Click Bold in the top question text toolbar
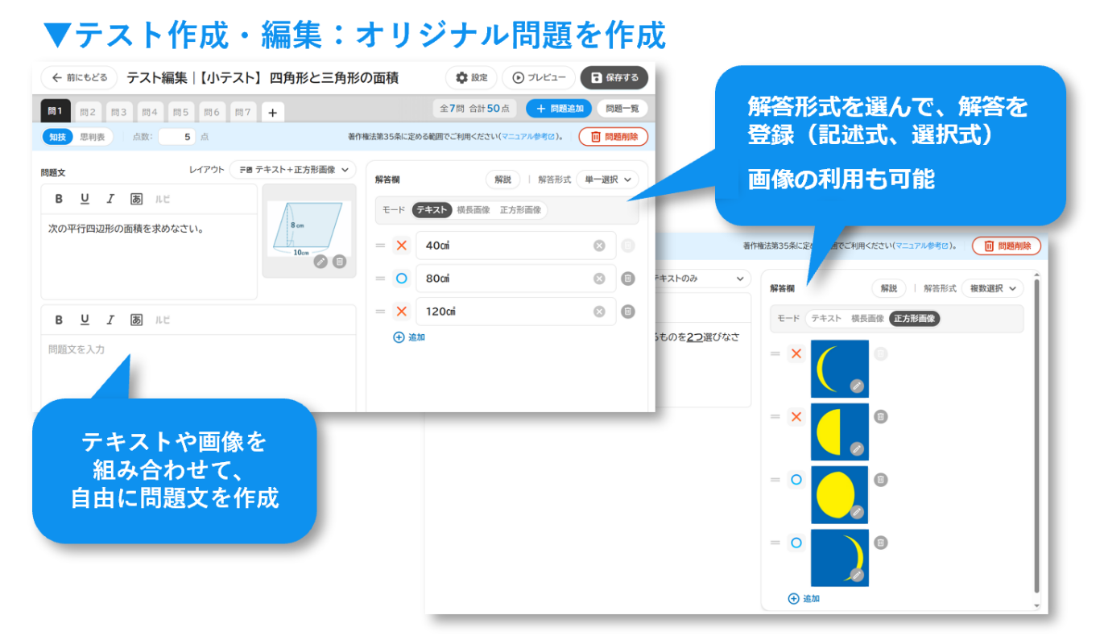Image resolution: width=1100 pixels, height=640 pixels. coord(59,199)
